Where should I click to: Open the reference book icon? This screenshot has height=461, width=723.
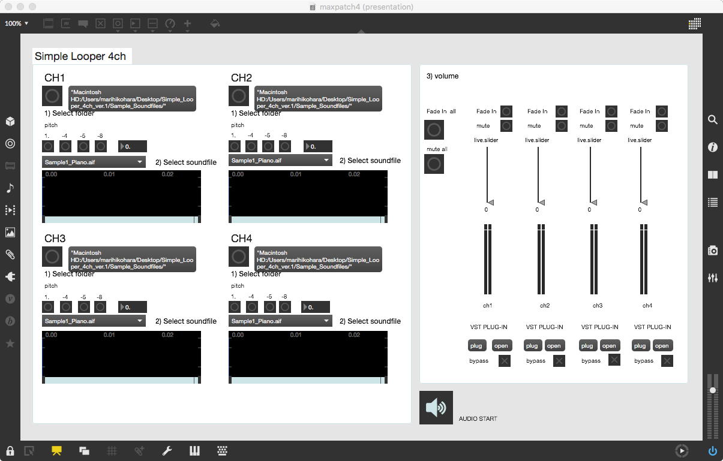point(713,175)
